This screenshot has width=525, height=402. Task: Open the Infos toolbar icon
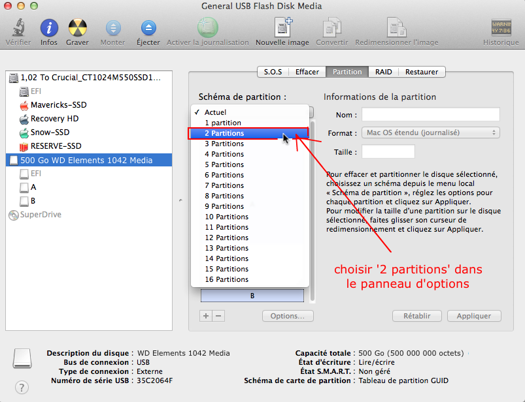click(x=49, y=28)
